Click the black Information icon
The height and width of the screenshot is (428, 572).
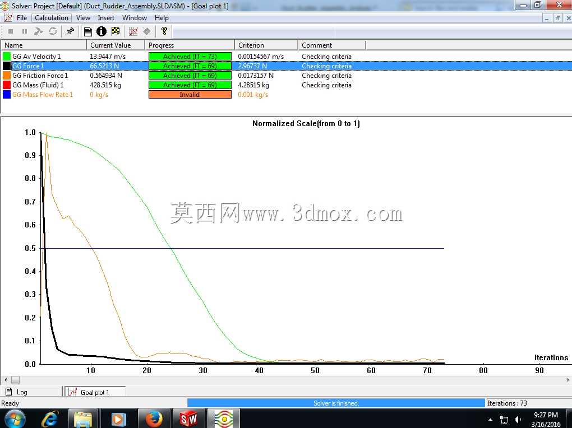pyautogui.click(x=102, y=31)
